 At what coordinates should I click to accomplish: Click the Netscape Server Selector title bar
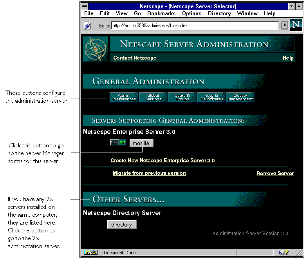tap(188, 6)
